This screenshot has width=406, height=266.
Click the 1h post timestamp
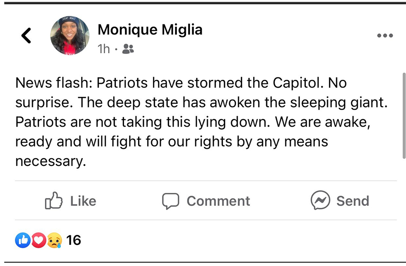[x=104, y=49]
